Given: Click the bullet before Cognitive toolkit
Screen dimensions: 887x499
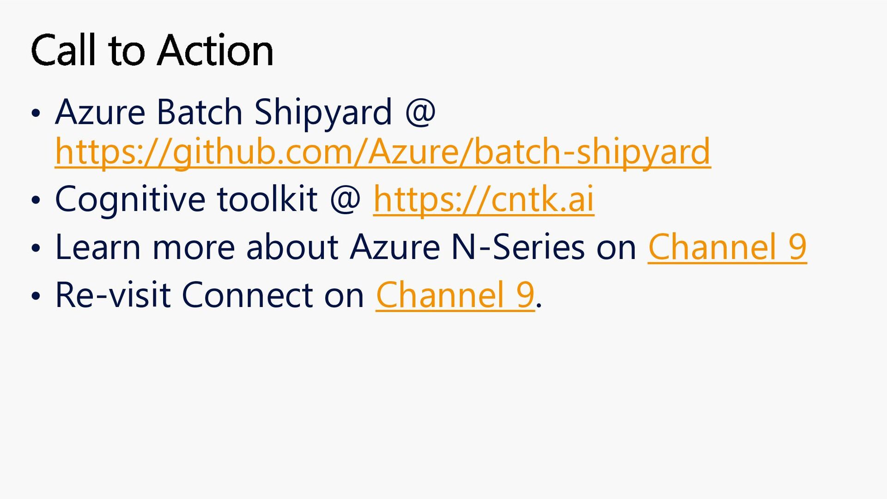Looking at the screenshot, I should [x=36, y=200].
